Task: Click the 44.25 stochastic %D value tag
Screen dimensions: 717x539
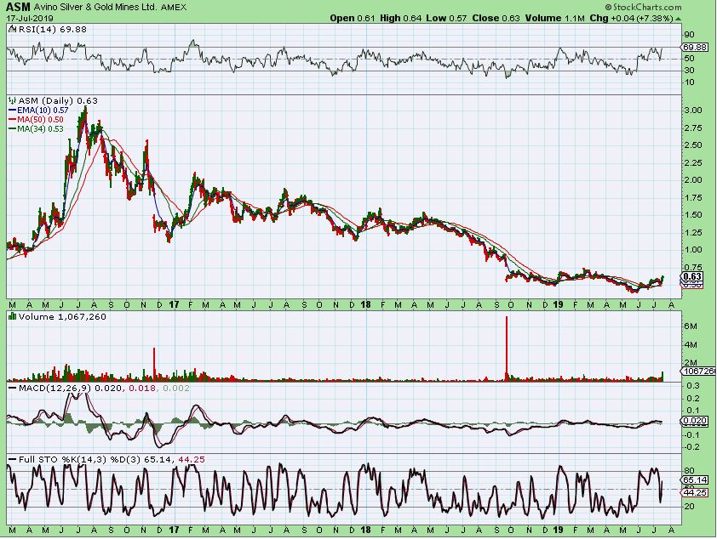Action: pos(695,491)
